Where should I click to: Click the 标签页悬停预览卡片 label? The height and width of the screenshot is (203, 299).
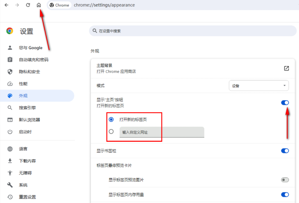(114, 165)
